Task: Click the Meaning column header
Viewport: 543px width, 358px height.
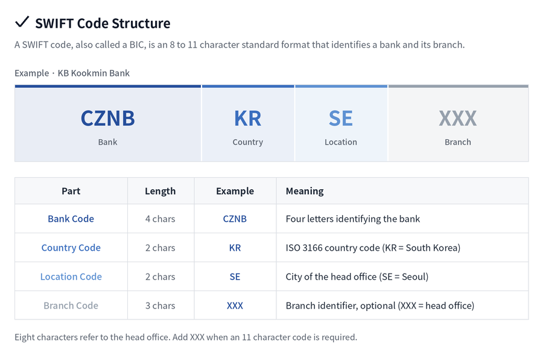Action: (305, 191)
